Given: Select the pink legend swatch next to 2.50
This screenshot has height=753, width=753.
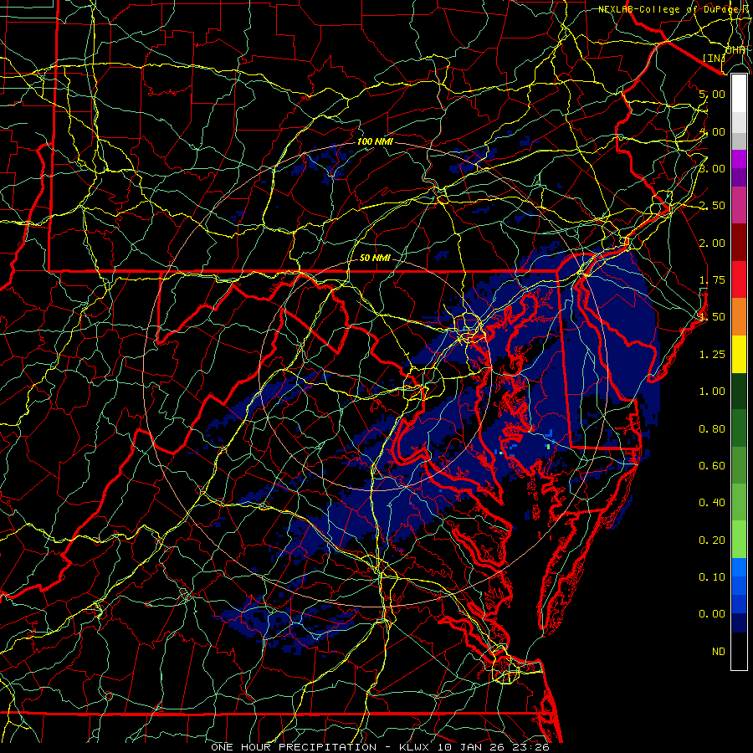Looking at the screenshot, I should click(739, 205).
